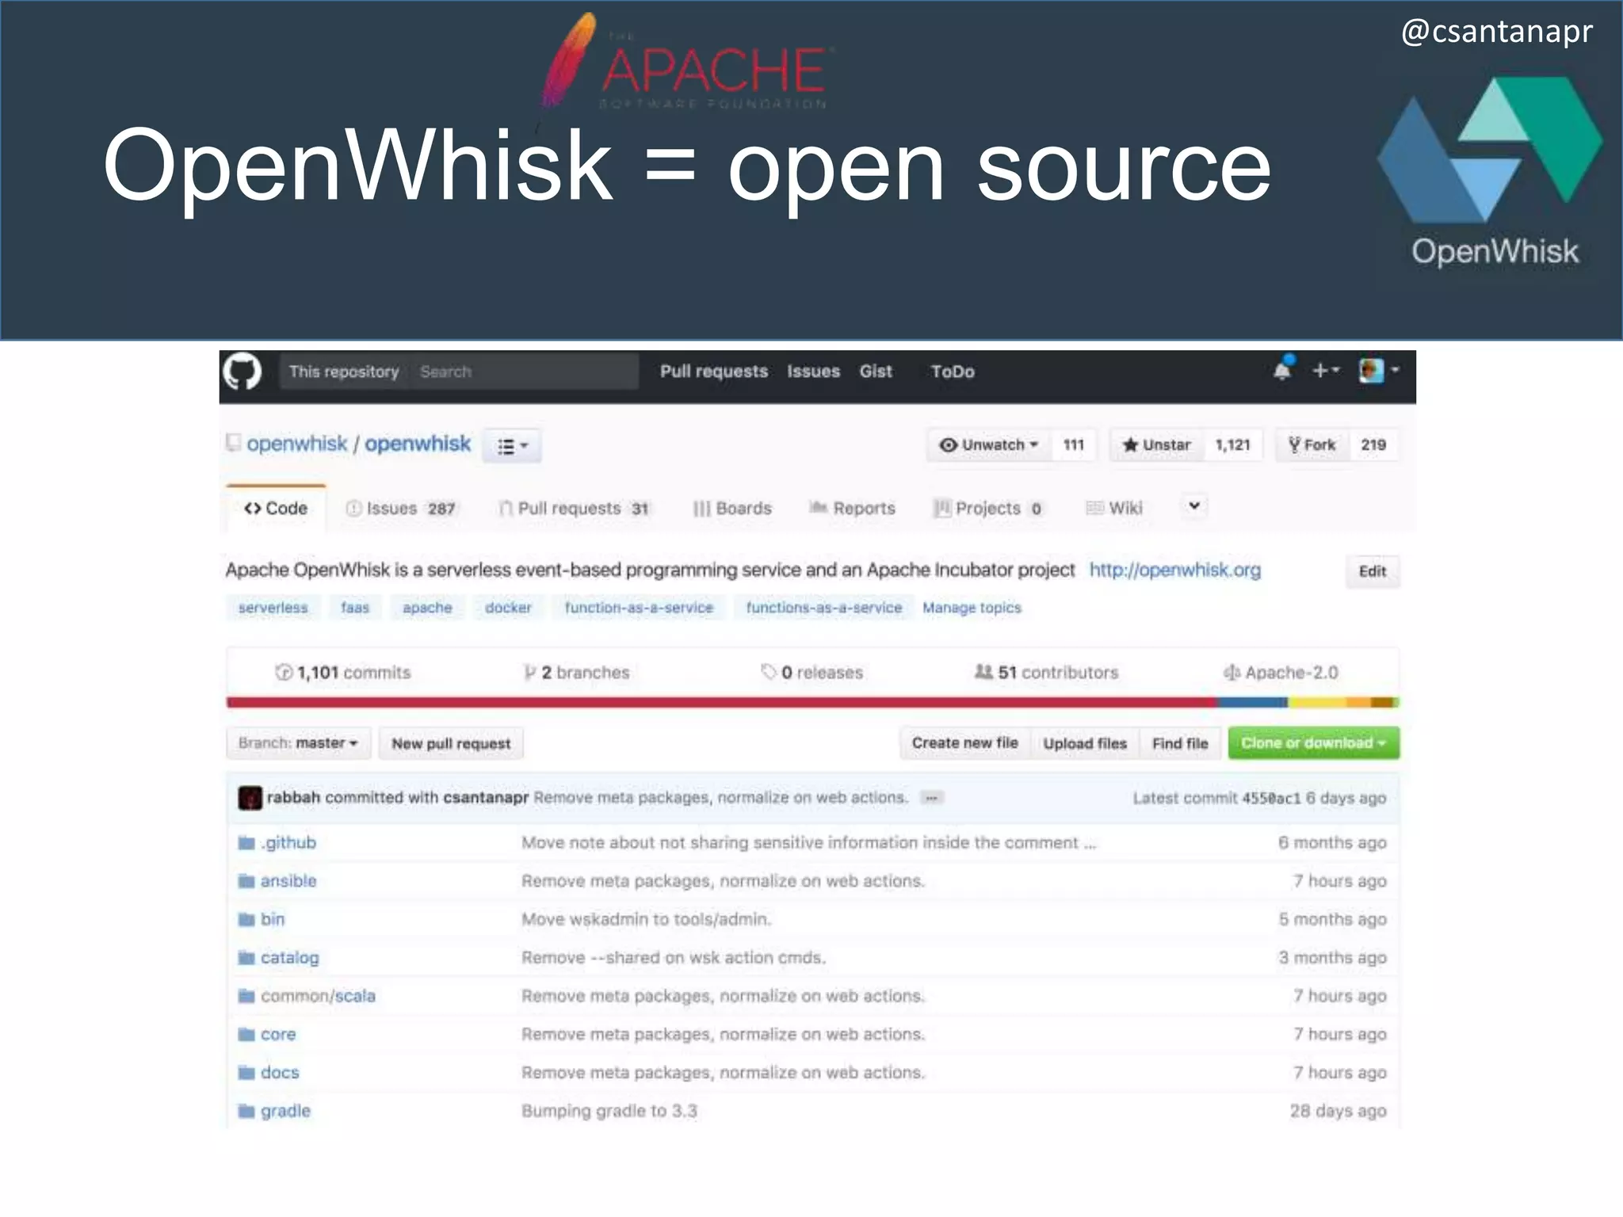This screenshot has width=1623, height=1217.
Task: Switch to the Pull requests 31 tab
Action: [x=574, y=508]
